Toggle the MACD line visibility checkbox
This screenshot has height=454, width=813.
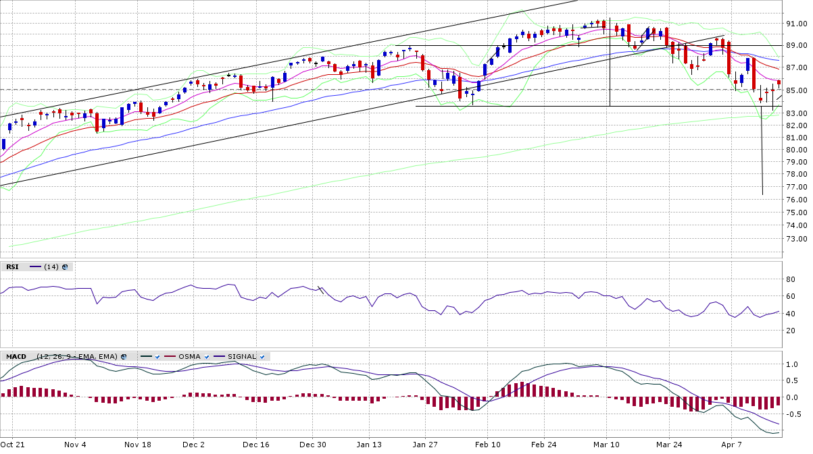[157, 356]
